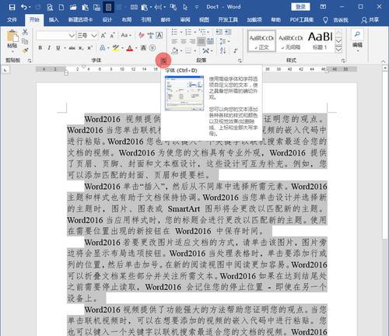
Task: Align the text to the left
Action: [174, 41]
